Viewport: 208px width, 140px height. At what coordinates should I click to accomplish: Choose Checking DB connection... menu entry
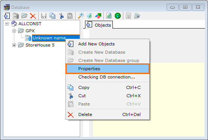[x=108, y=77]
